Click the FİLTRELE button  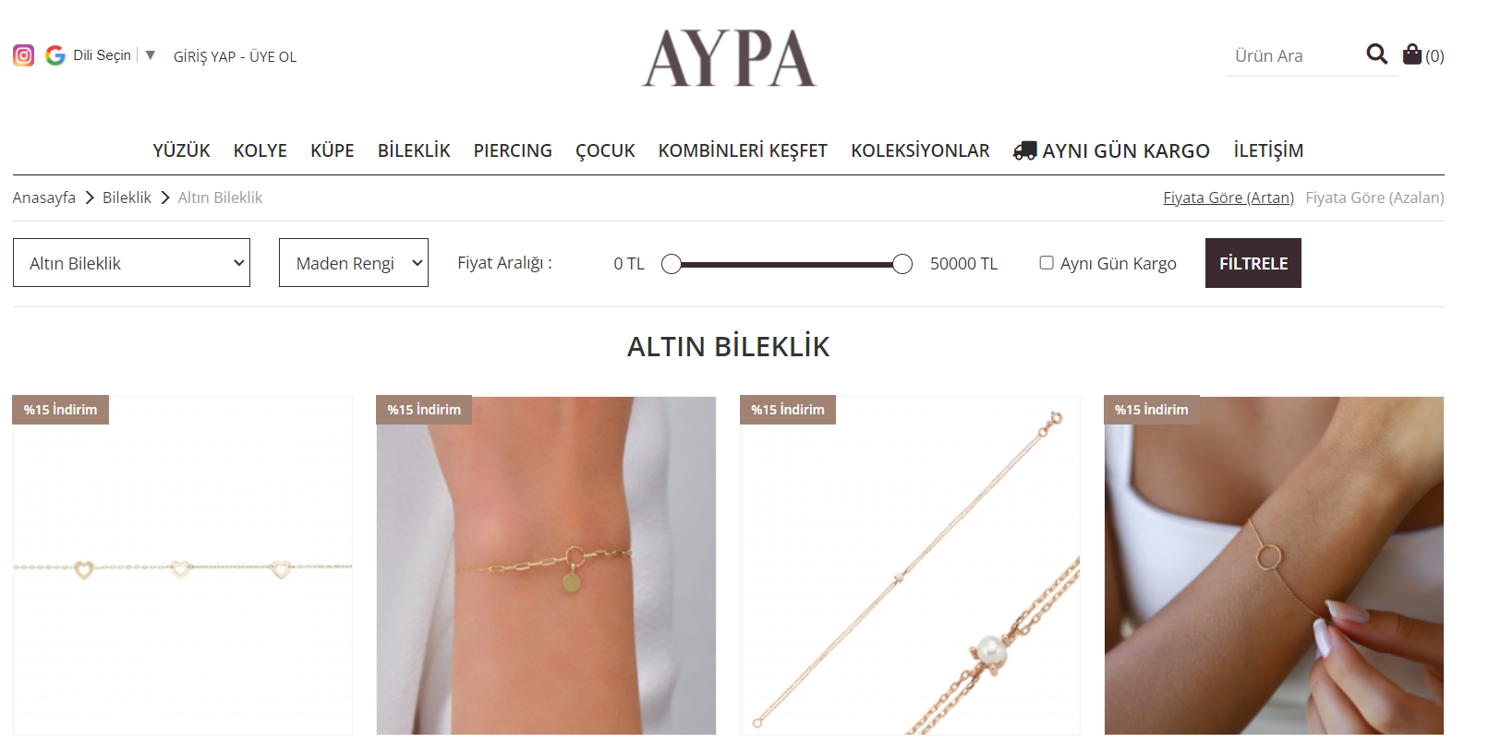point(1253,263)
